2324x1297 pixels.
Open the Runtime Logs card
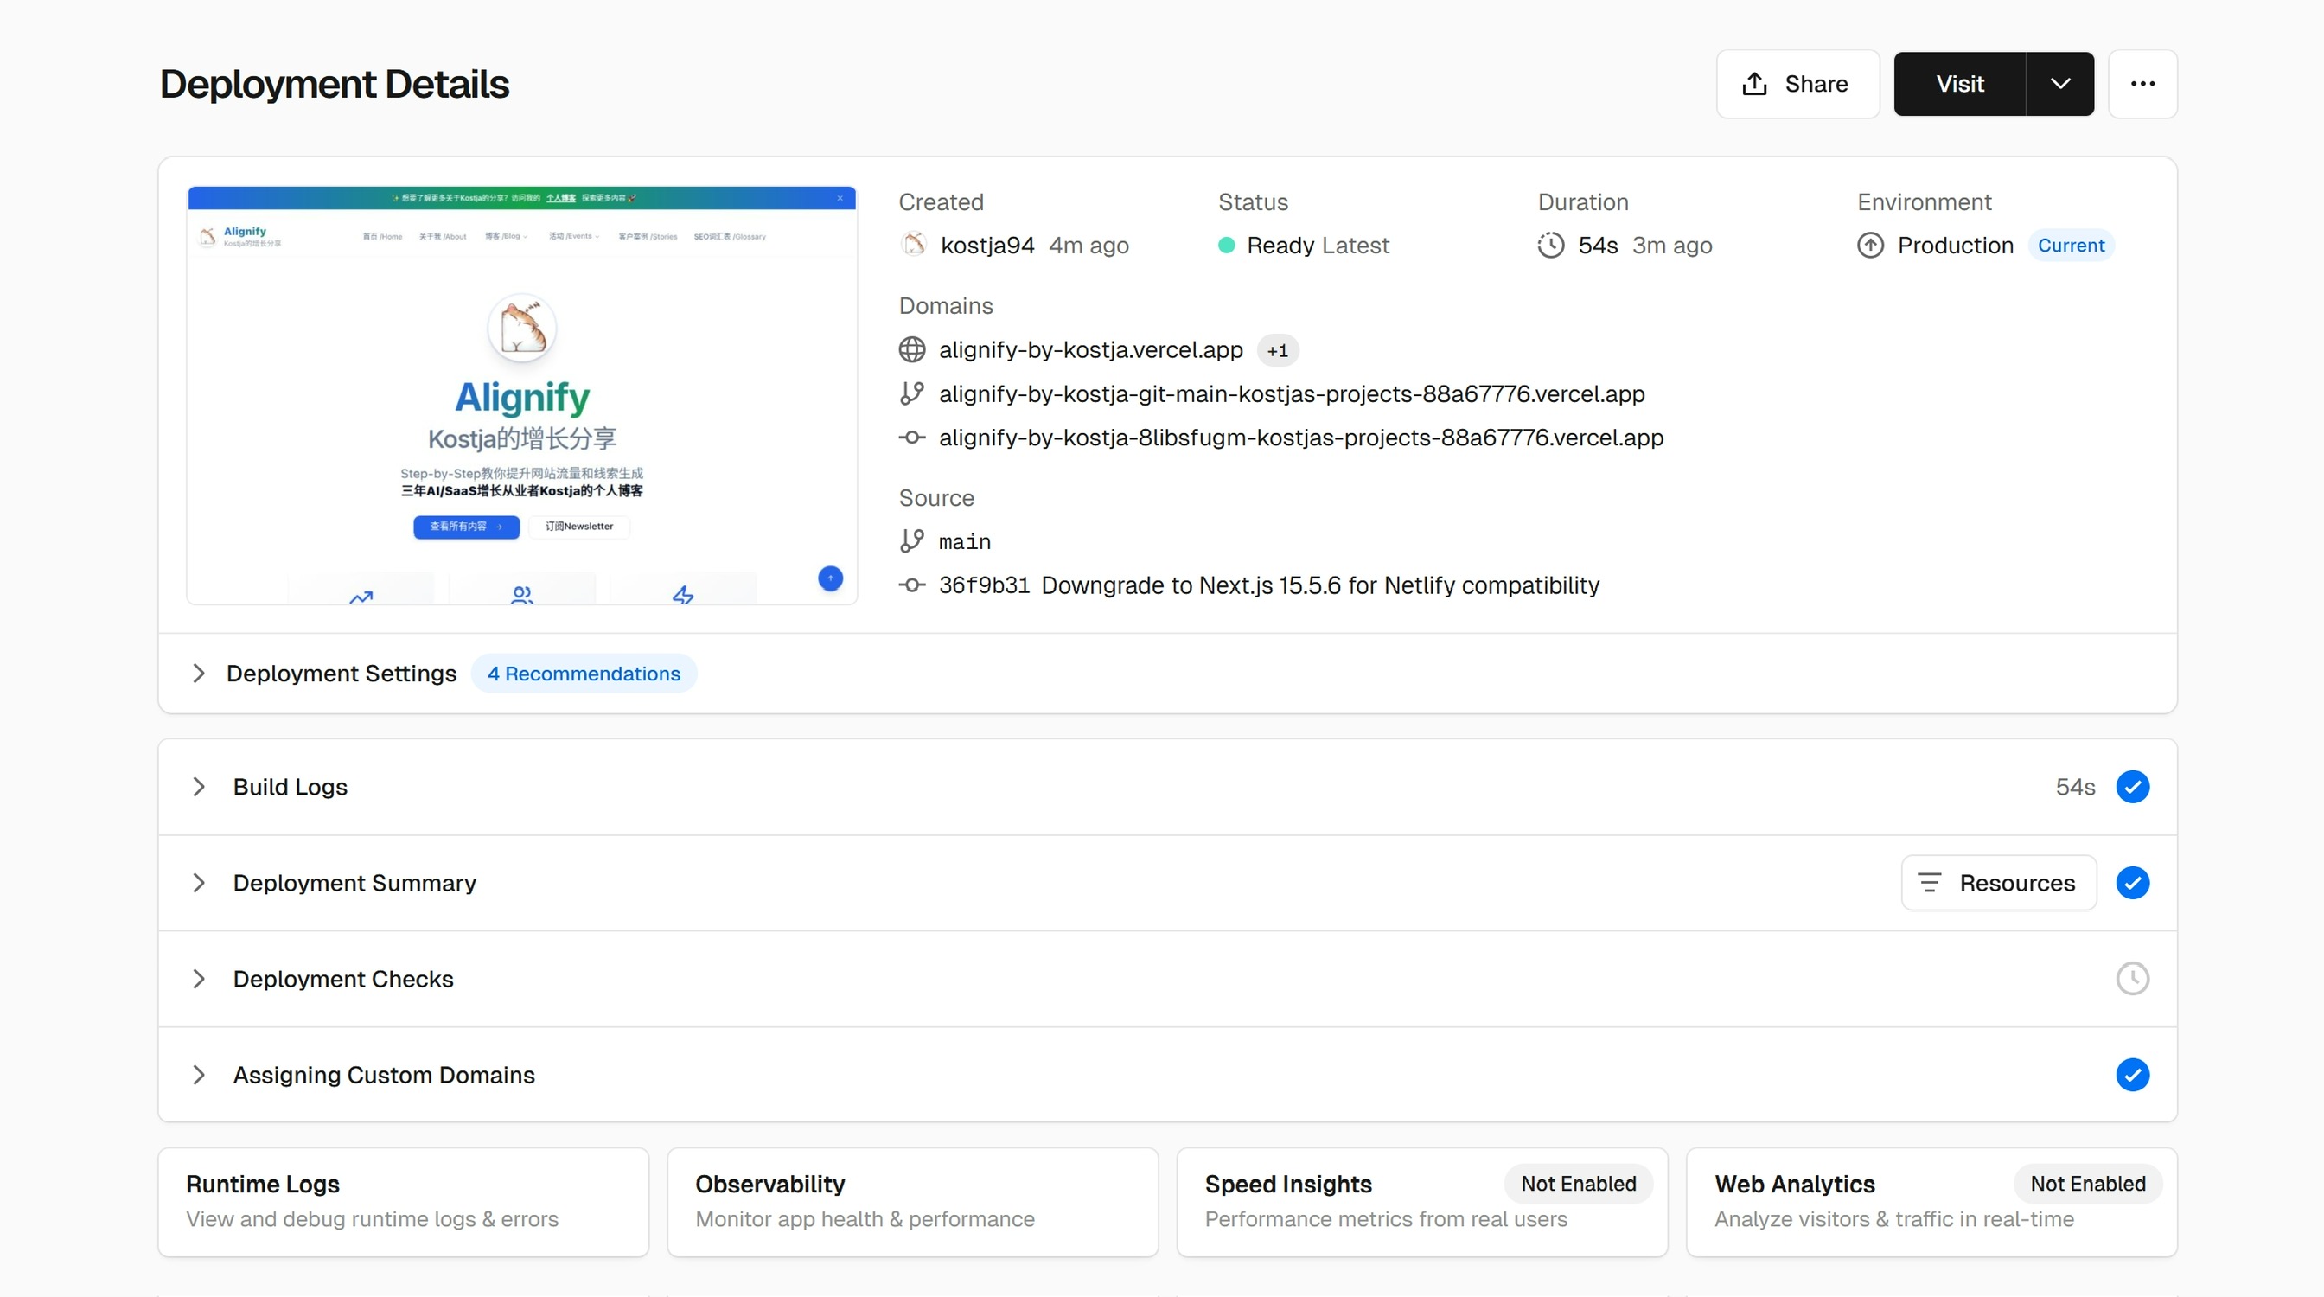[x=402, y=1201]
